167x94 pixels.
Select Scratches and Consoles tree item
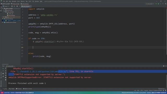pos(10,22)
